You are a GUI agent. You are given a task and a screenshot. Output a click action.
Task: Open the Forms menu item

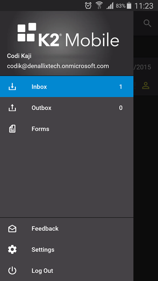[x=67, y=129]
